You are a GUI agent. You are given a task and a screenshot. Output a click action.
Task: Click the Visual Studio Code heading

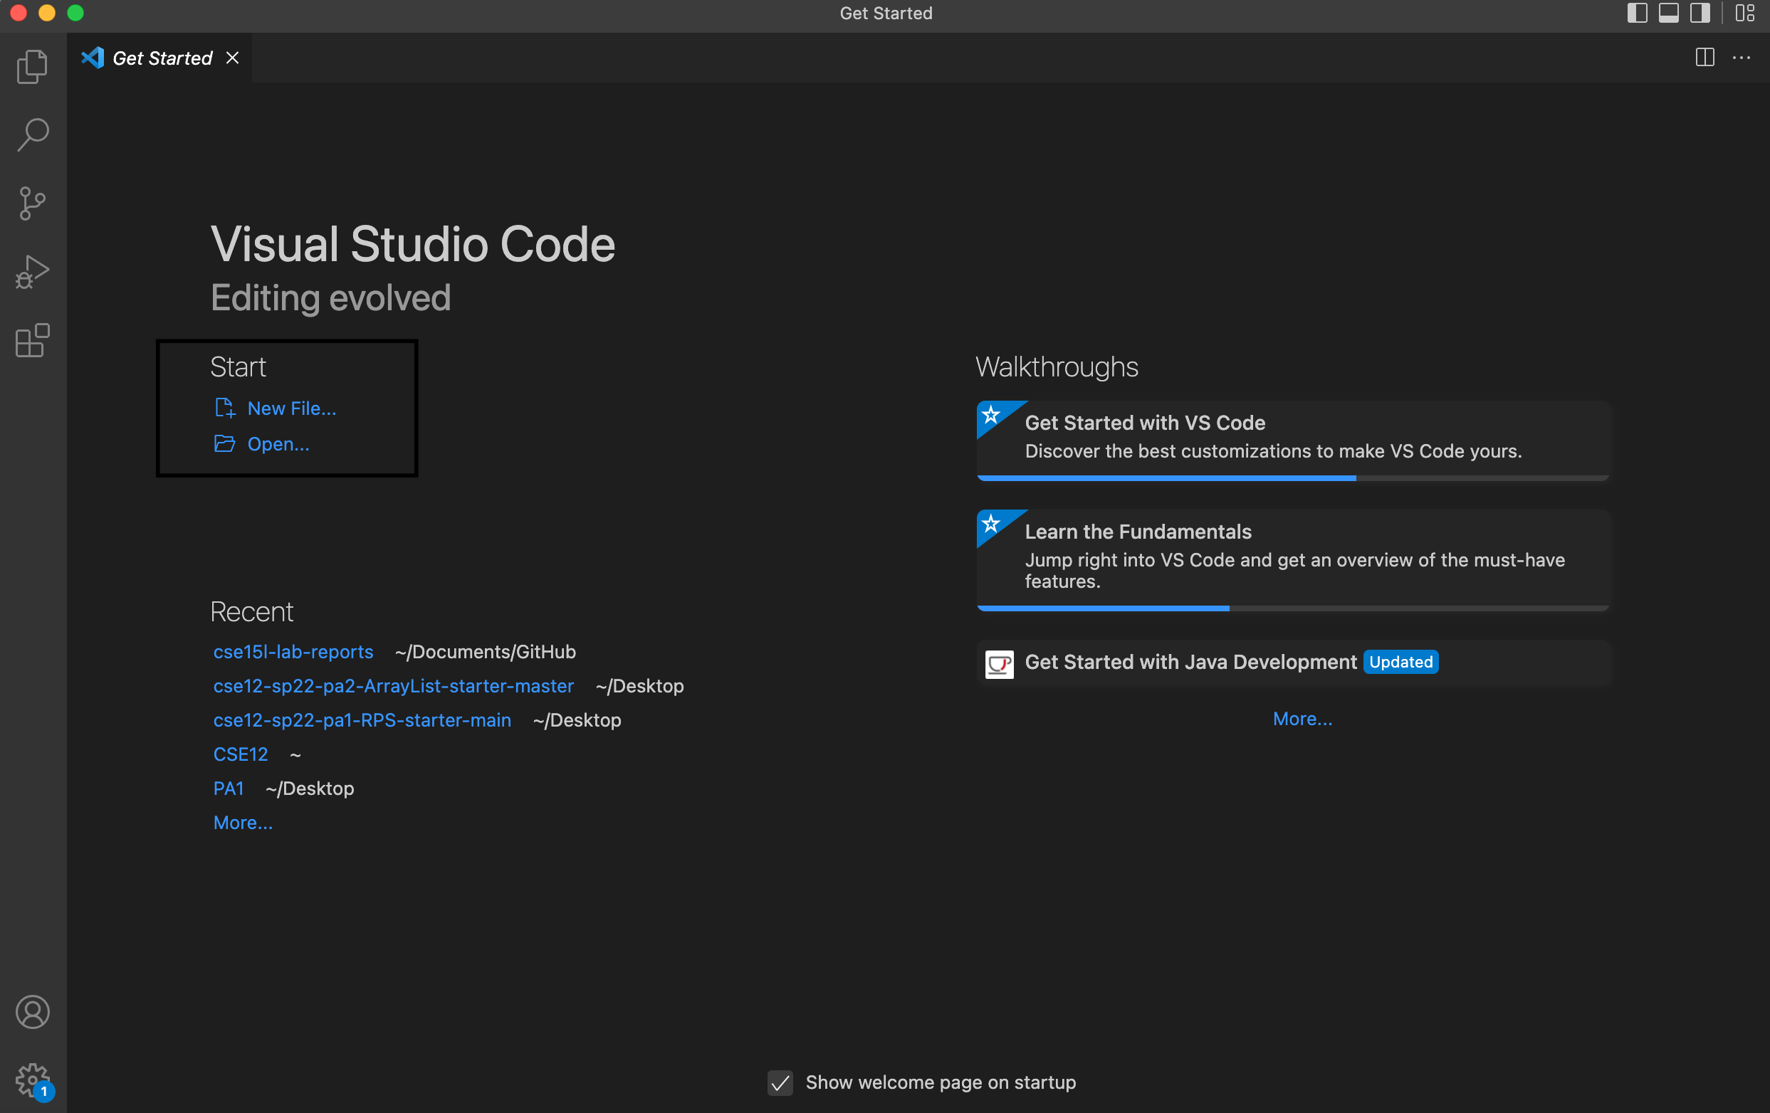click(413, 244)
